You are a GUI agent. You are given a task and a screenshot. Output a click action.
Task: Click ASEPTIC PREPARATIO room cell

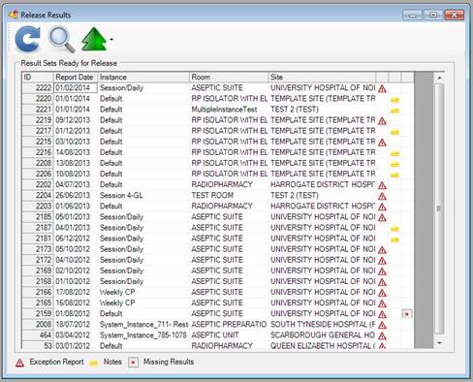coord(229,324)
